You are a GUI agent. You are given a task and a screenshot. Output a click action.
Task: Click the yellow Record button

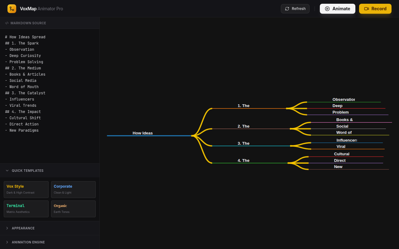click(x=375, y=9)
